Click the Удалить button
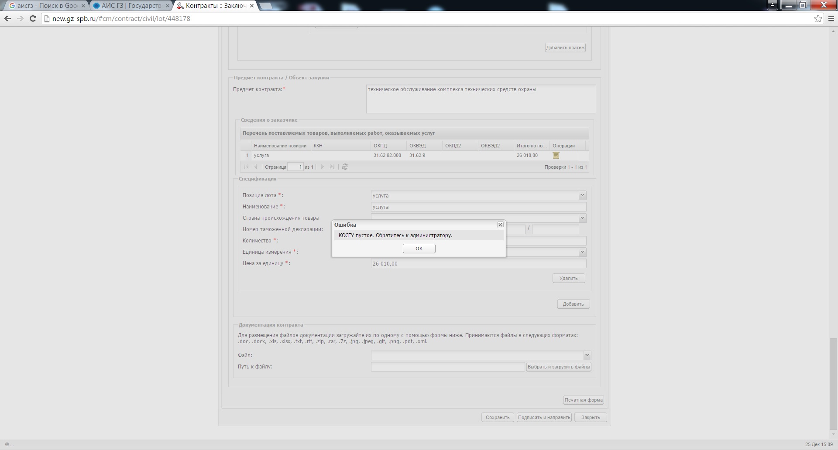The width and height of the screenshot is (838, 450). pos(569,278)
